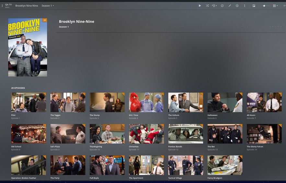Click the 'Sal's Pizza' episode title

[x=55, y=146]
